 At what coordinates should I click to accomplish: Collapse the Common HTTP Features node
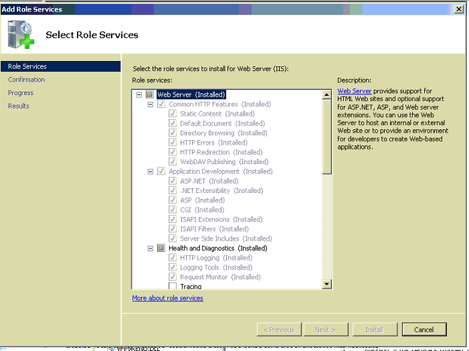[151, 104]
